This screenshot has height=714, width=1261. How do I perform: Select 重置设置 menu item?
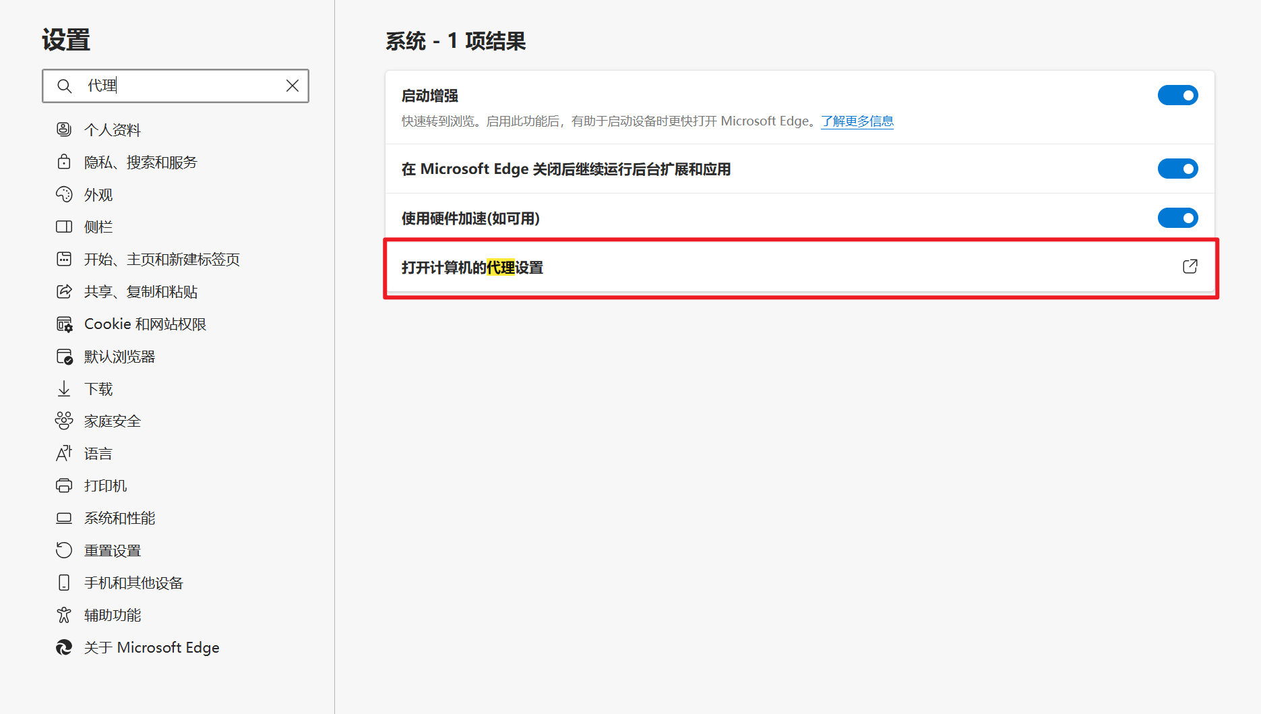point(112,551)
